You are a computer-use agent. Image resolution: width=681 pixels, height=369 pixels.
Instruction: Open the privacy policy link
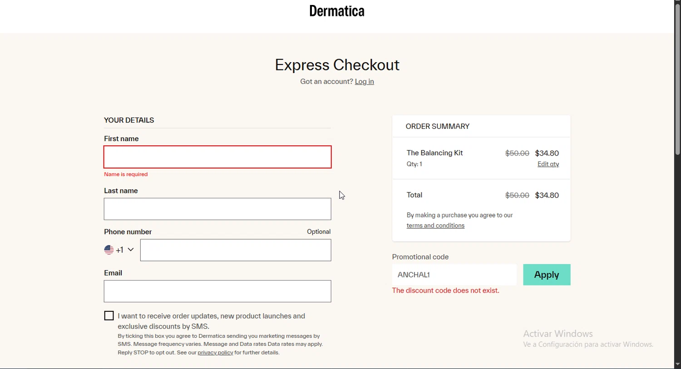point(215,353)
